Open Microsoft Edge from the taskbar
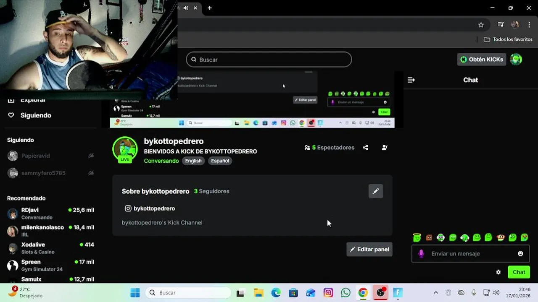Image resolution: width=538 pixels, height=302 pixels. tap(276, 293)
